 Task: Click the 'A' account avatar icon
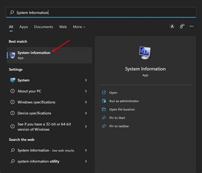click(x=172, y=26)
